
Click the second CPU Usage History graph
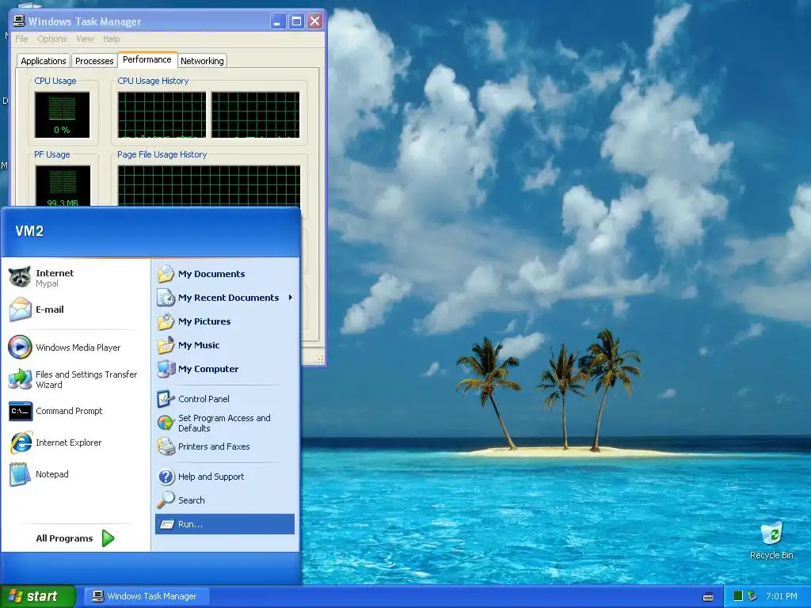coord(256,115)
